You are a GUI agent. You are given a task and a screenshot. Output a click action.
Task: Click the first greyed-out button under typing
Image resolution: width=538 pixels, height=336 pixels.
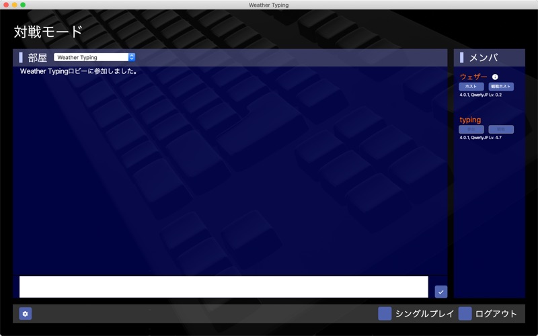(471, 129)
